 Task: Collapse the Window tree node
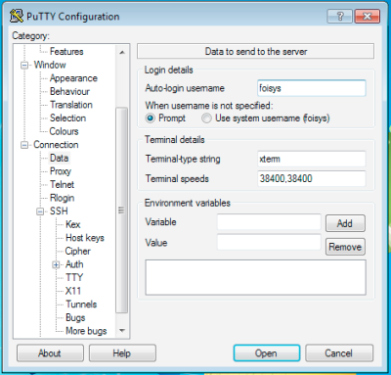24,66
